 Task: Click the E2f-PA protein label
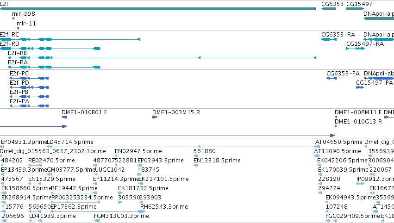(19, 101)
